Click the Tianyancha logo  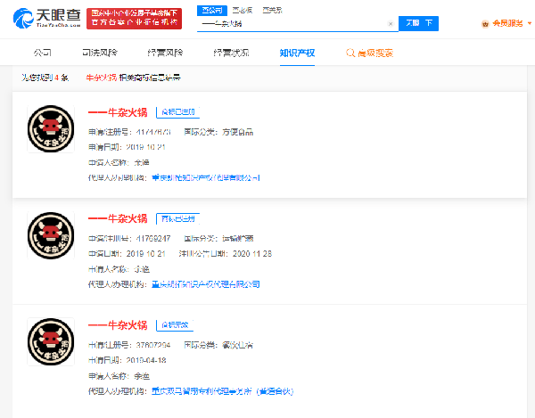pos(45,18)
